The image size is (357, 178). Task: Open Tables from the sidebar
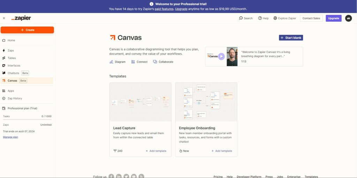click(x=27, y=58)
